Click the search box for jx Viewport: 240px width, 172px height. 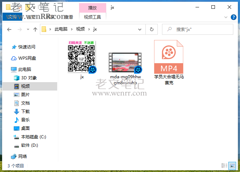pyautogui.click(x=197, y=29)
